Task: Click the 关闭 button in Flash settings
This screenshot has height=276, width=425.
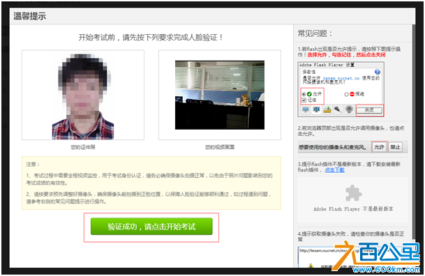Action: [369, 110]
